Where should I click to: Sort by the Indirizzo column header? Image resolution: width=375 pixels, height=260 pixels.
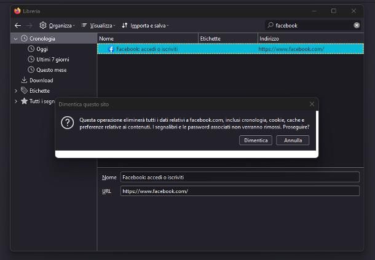click(x=311, y=39)
